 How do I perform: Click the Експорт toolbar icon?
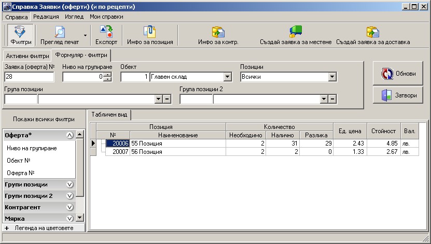pos(106,35)
